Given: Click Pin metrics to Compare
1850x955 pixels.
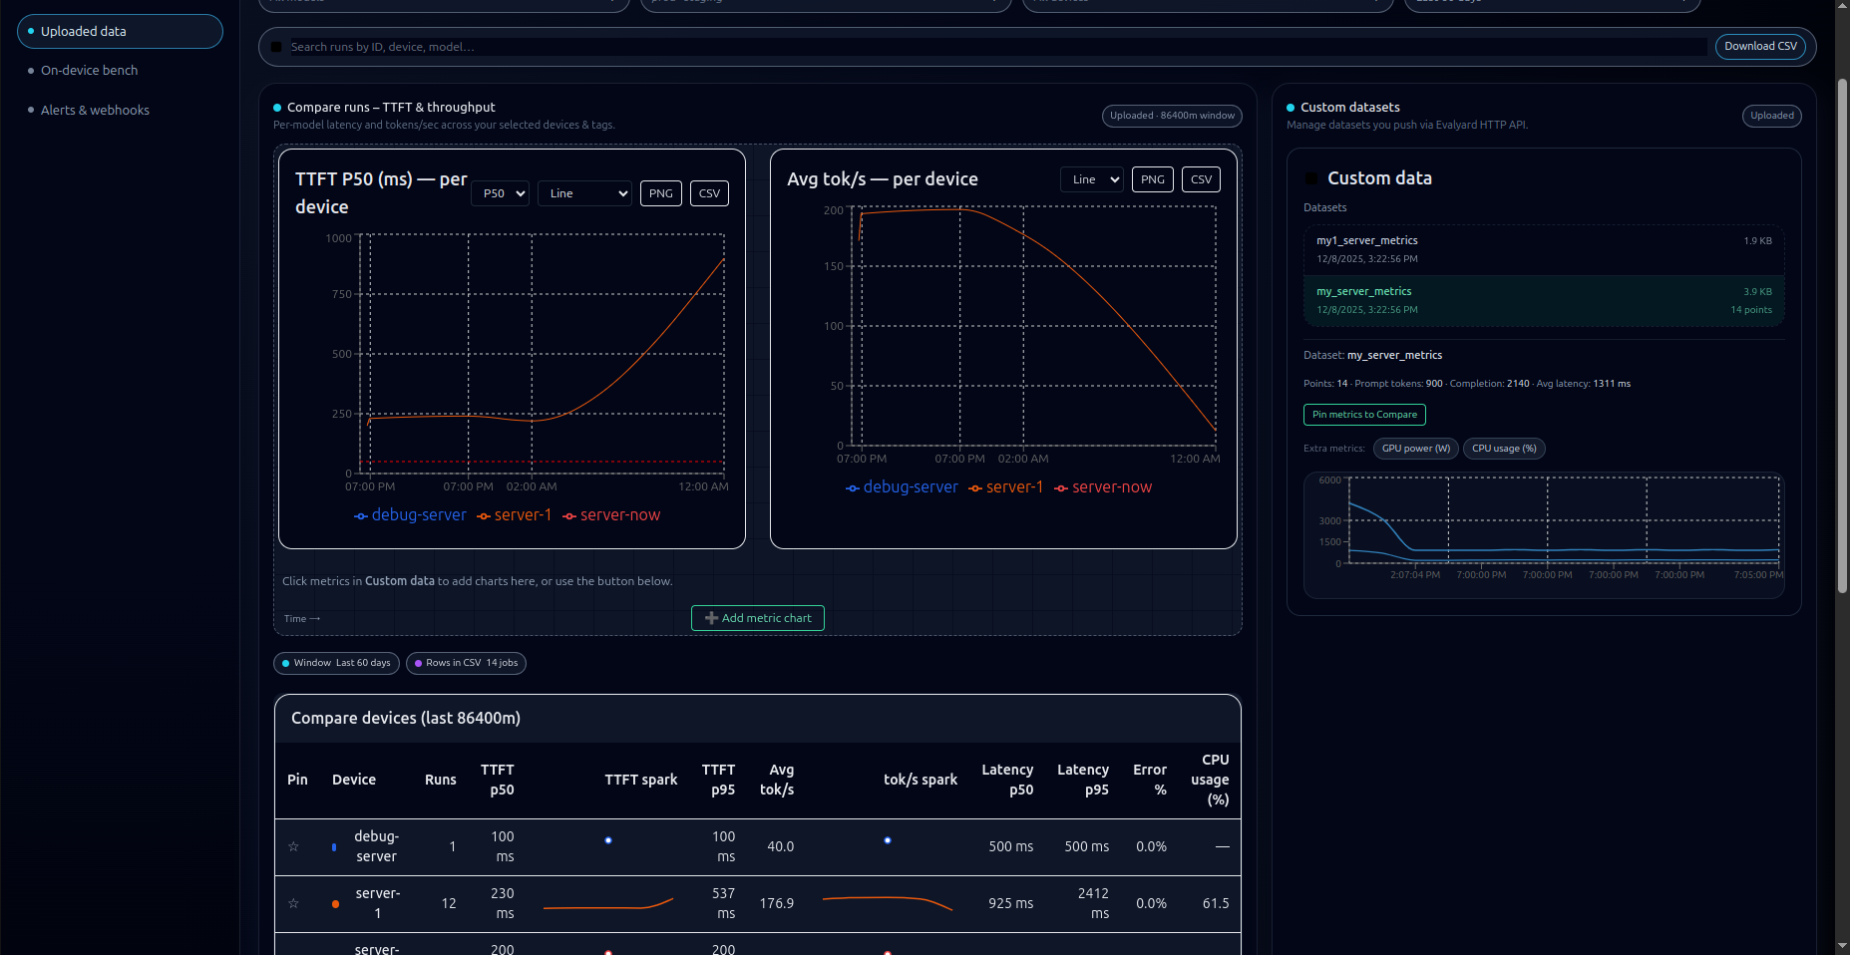Looking at the screenshot, I should tap(1364, 415).
